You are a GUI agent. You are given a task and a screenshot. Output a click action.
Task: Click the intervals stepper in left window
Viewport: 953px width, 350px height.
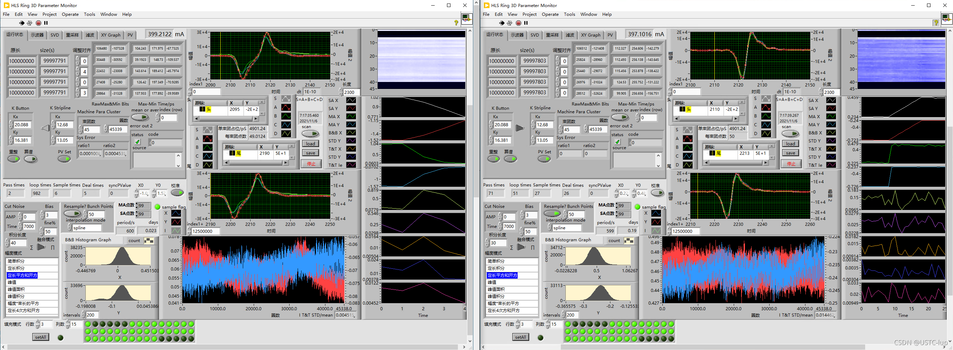pyautogui.click(x=83, y=315)
